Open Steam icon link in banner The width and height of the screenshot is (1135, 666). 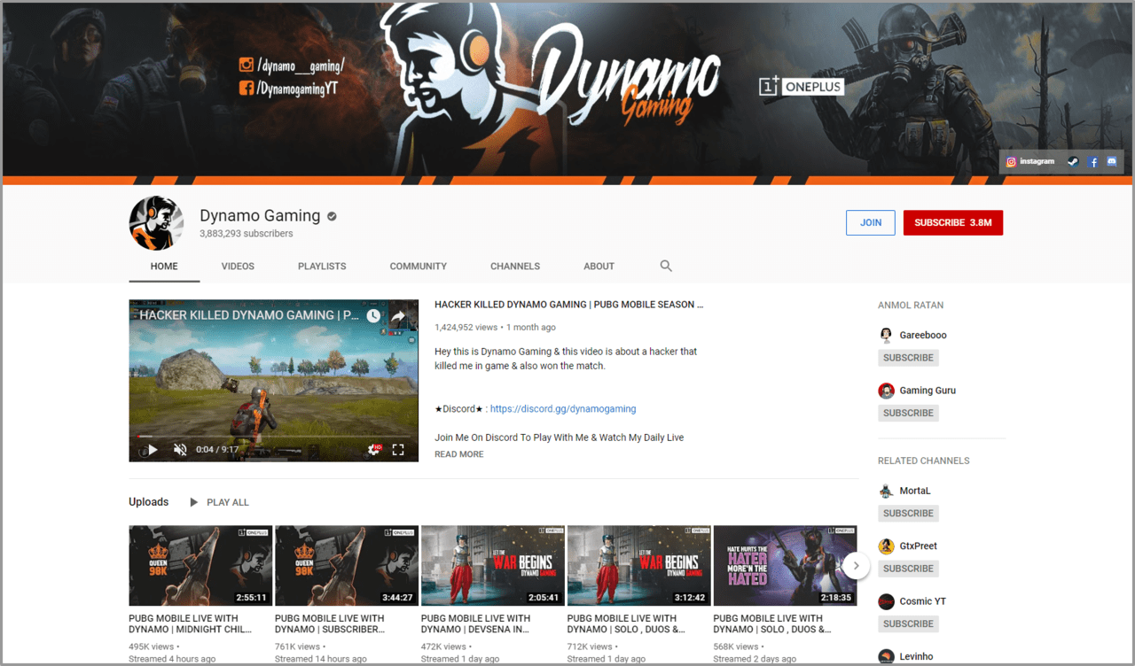tap(1073, 162)
